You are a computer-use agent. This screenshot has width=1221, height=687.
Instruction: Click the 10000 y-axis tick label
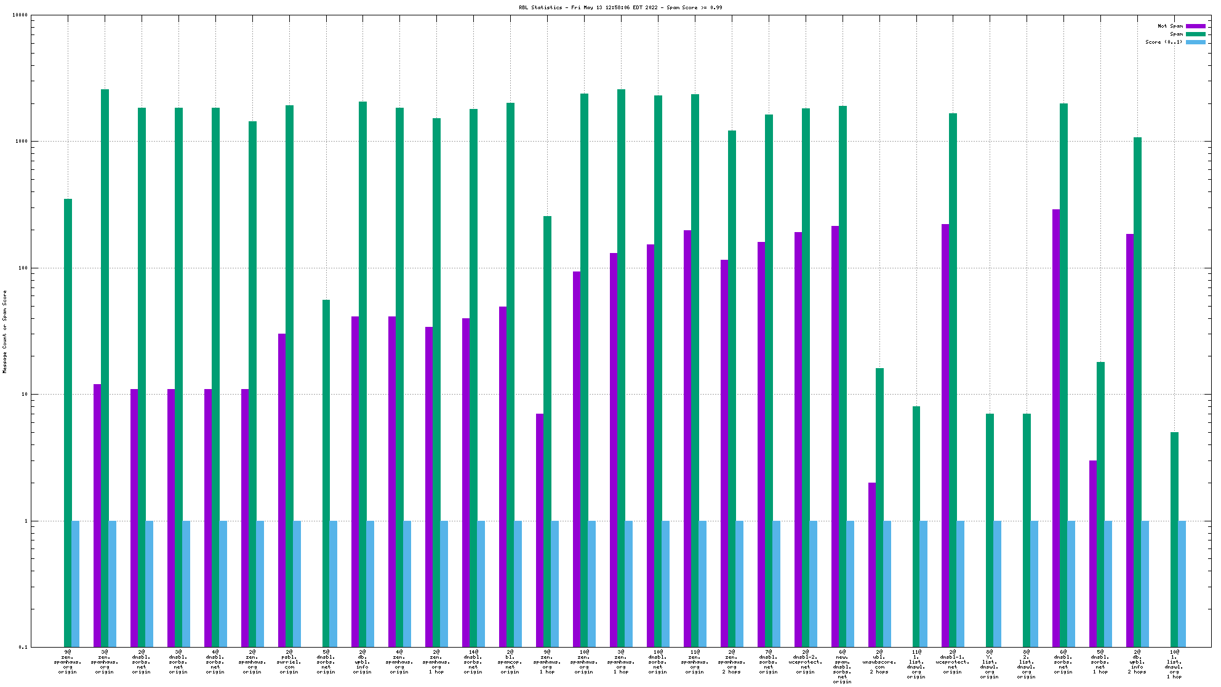pyautogui.click(x=20, y=15)
